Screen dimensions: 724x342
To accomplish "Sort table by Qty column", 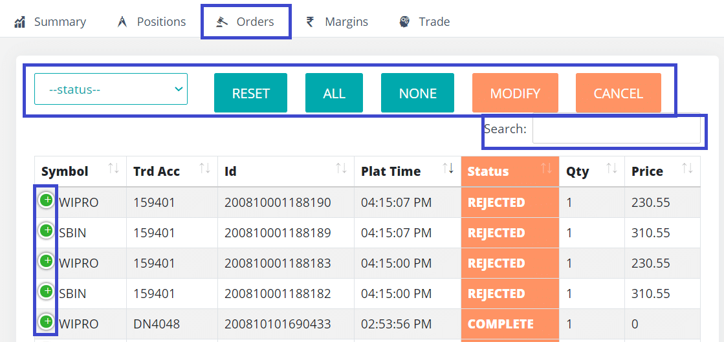I will (x=592, y=171).
